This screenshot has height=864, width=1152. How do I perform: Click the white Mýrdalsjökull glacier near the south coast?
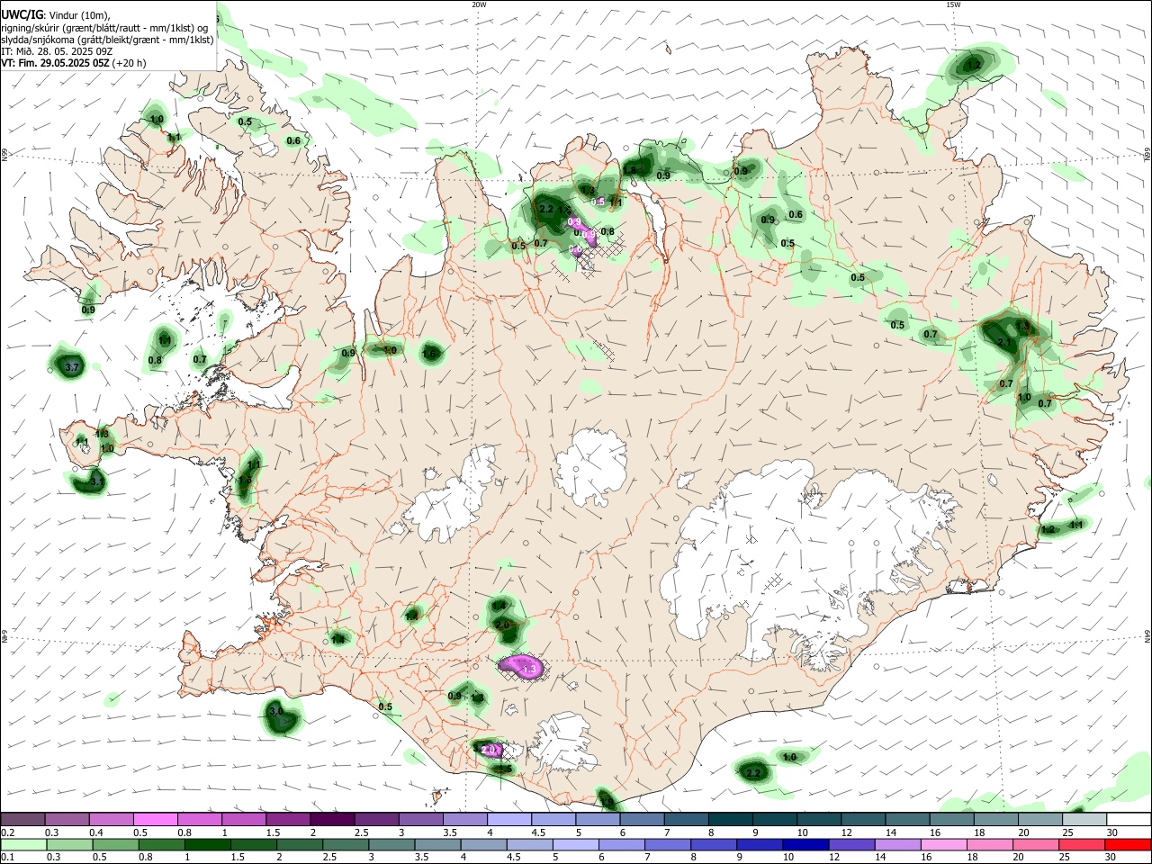(564, 741)
